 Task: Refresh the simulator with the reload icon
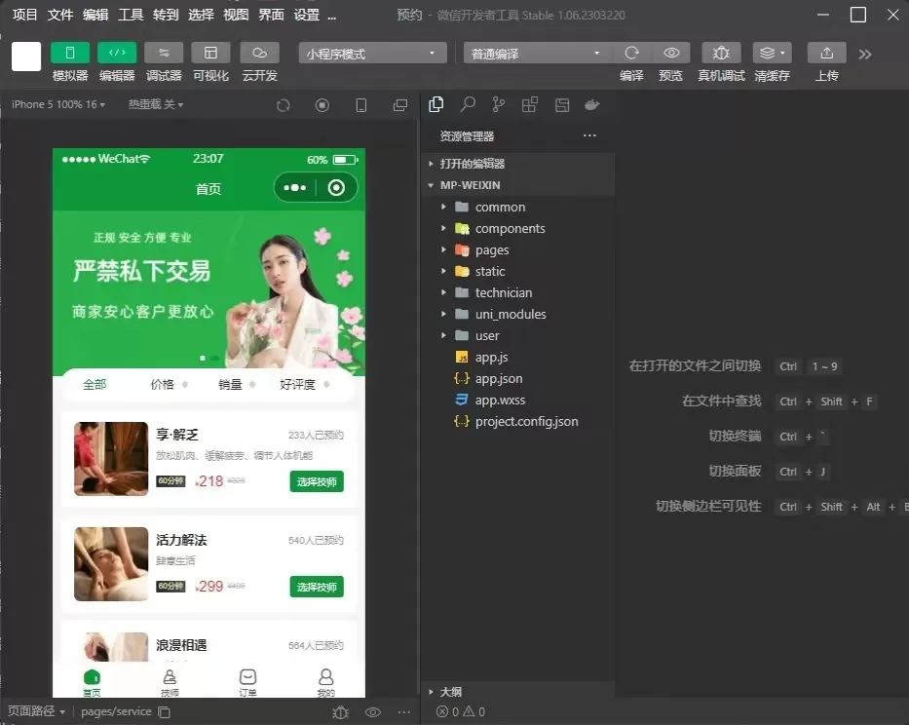pos(282,104)
